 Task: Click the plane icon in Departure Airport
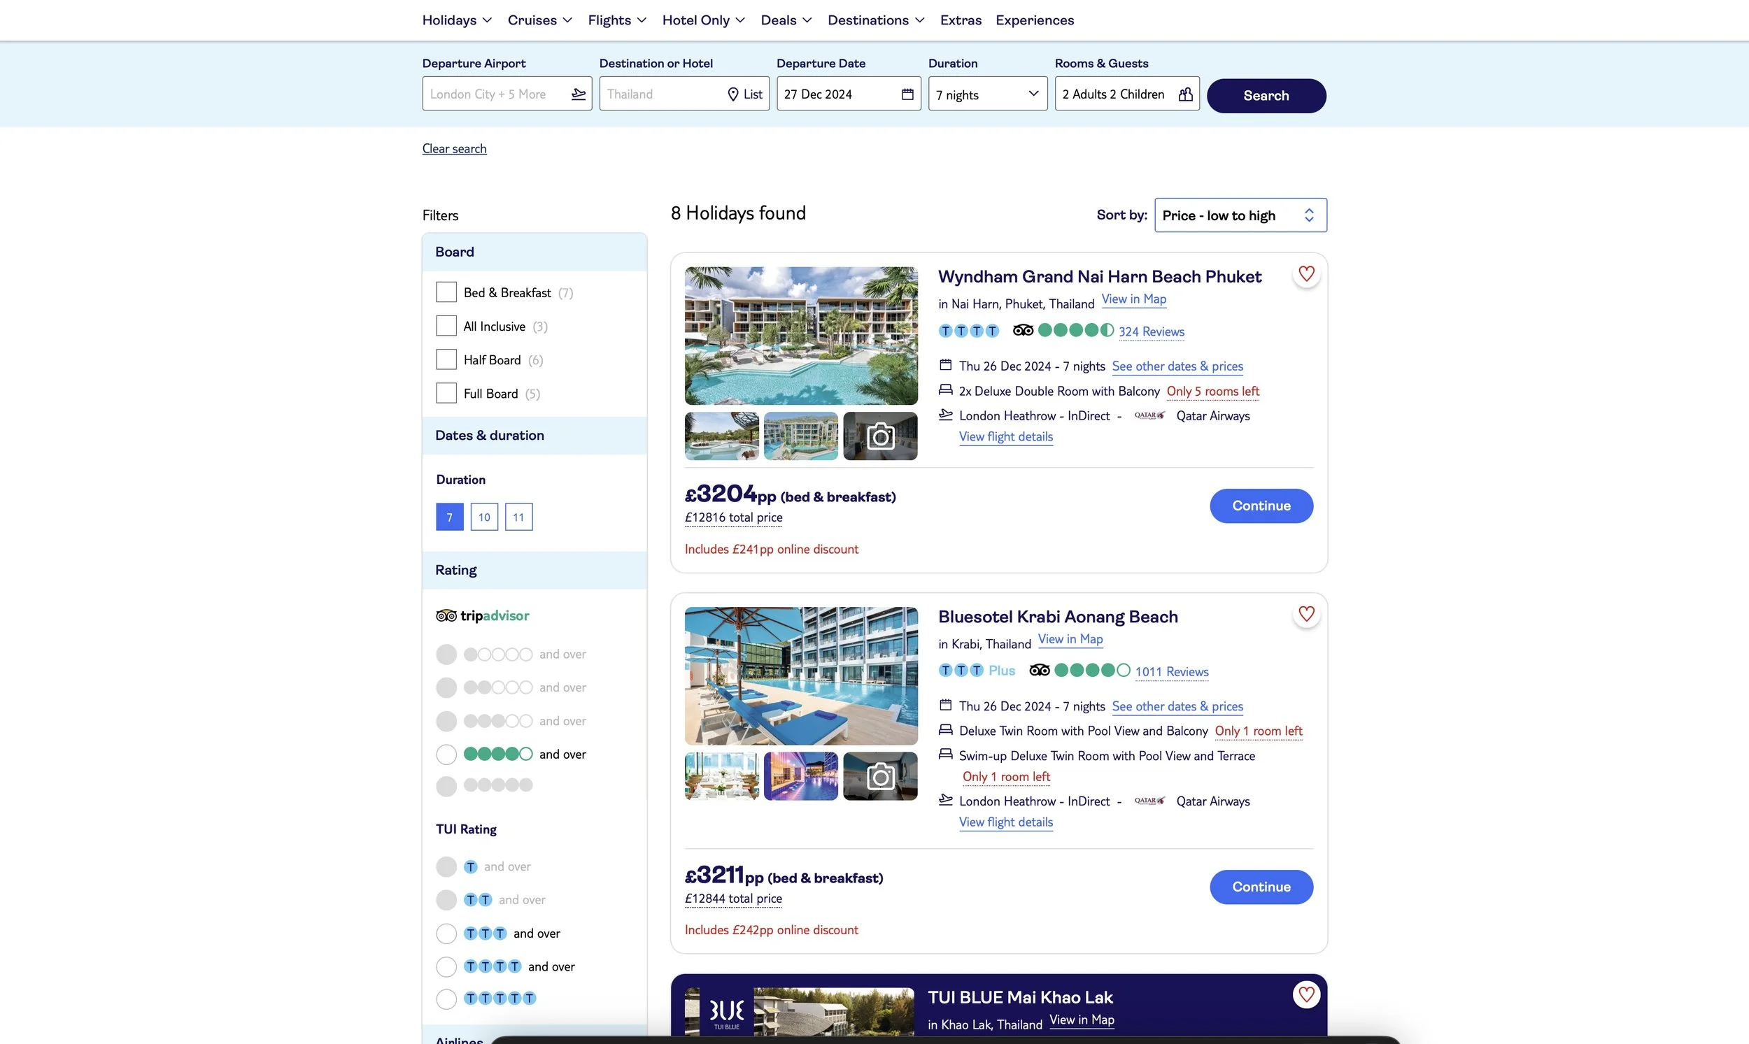point(579,94)
